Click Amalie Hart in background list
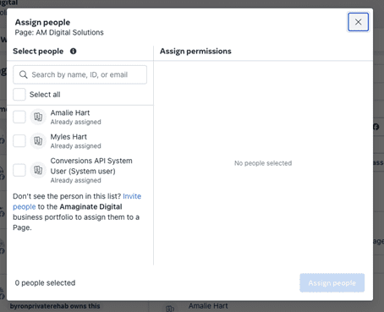This screenshot has height=312, width=384. (208, 306)
